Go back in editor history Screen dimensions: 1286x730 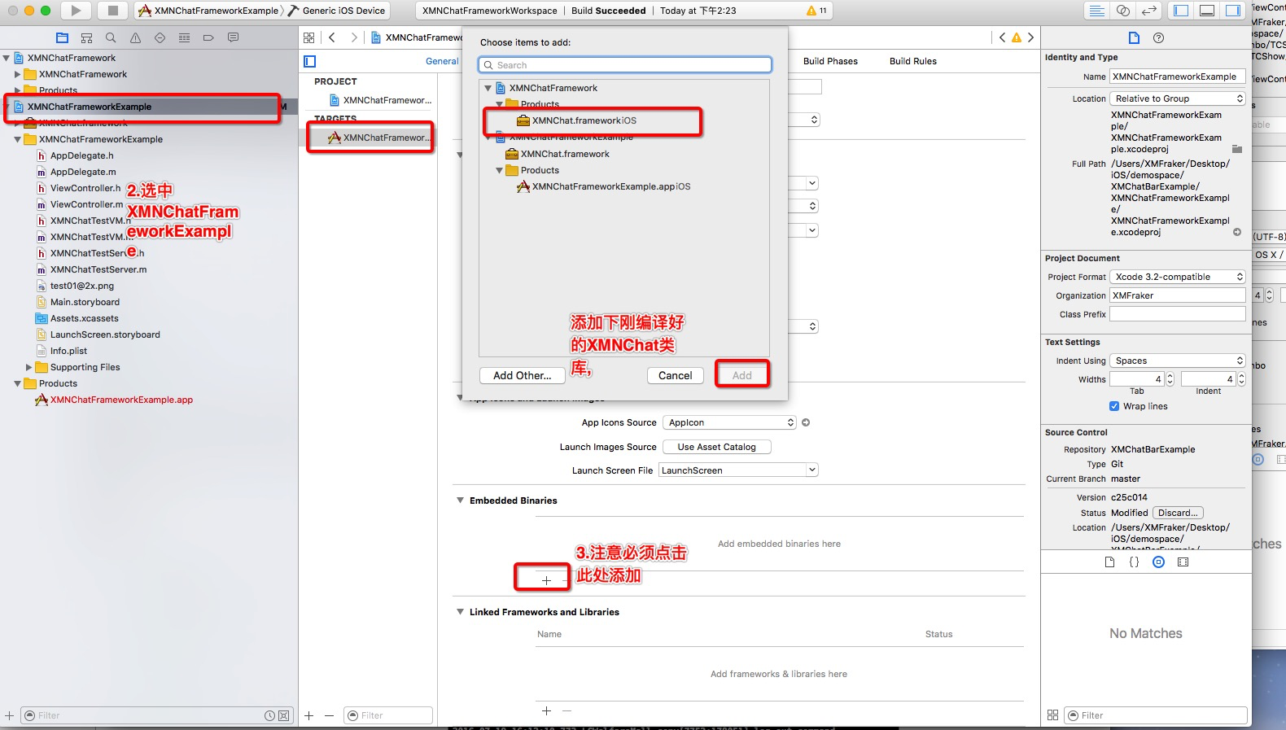tap(332, 37)
